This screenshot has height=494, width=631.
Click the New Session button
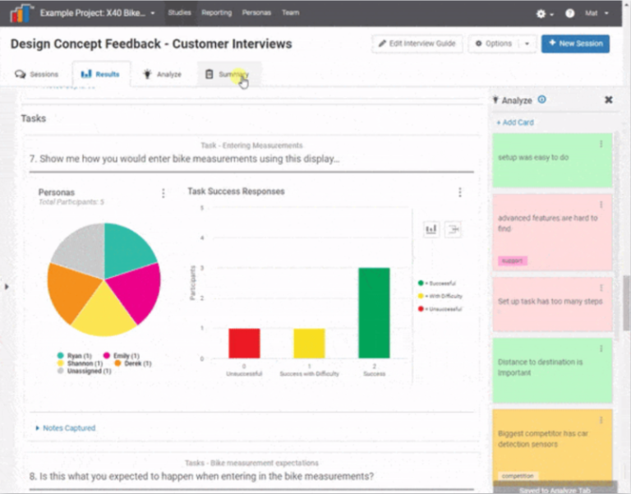pyautogui.click(x=575, y=44)
